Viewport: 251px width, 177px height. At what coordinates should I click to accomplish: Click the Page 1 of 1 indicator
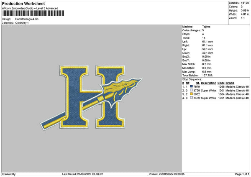point(242,174)
